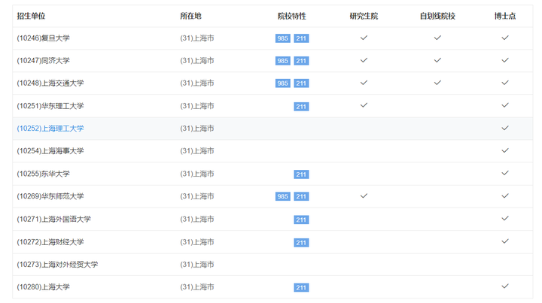Click the 985 badge for 复旦大学
542x303 pixels.
tap(282, 38)
